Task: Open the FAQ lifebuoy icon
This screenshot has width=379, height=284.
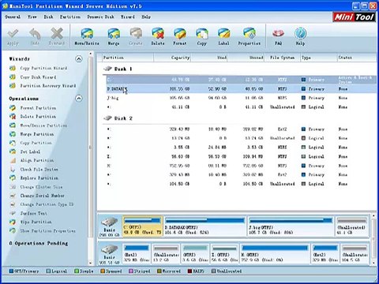Action: pyautogui.click(x=278, y=37)
